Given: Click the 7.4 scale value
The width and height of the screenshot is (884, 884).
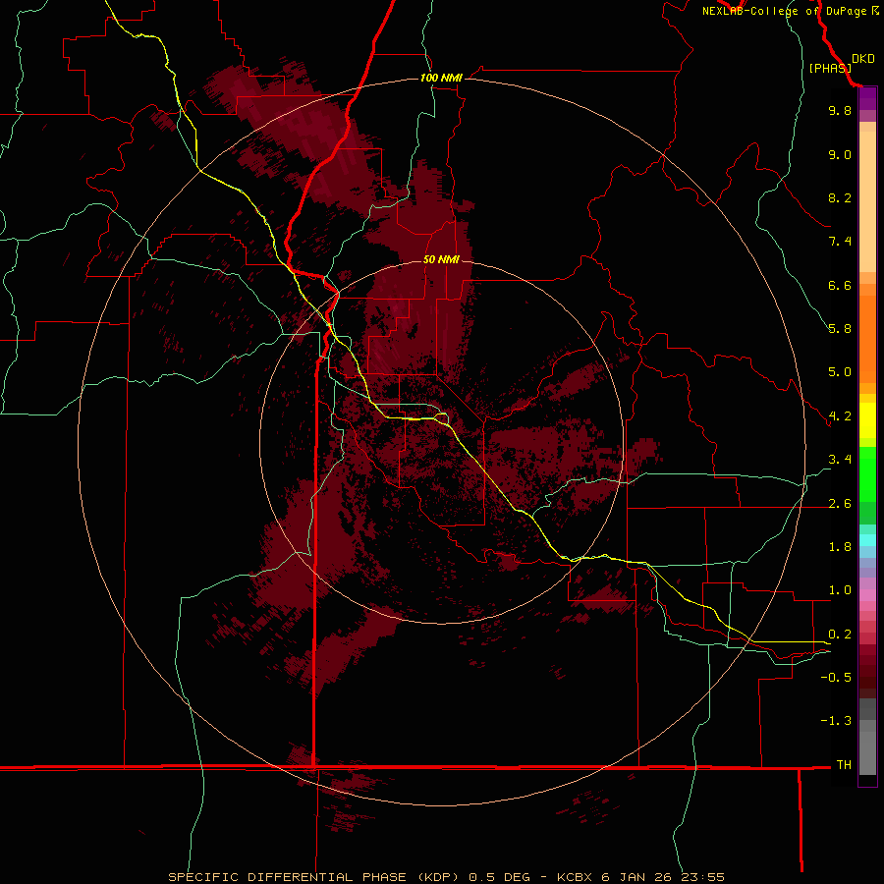Looking at the screenshot, I should [840, 242].
